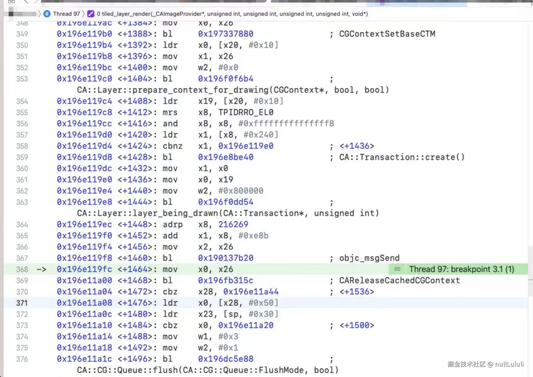
Task: Click the back navigation arrow
Action: tap(26, 2)
